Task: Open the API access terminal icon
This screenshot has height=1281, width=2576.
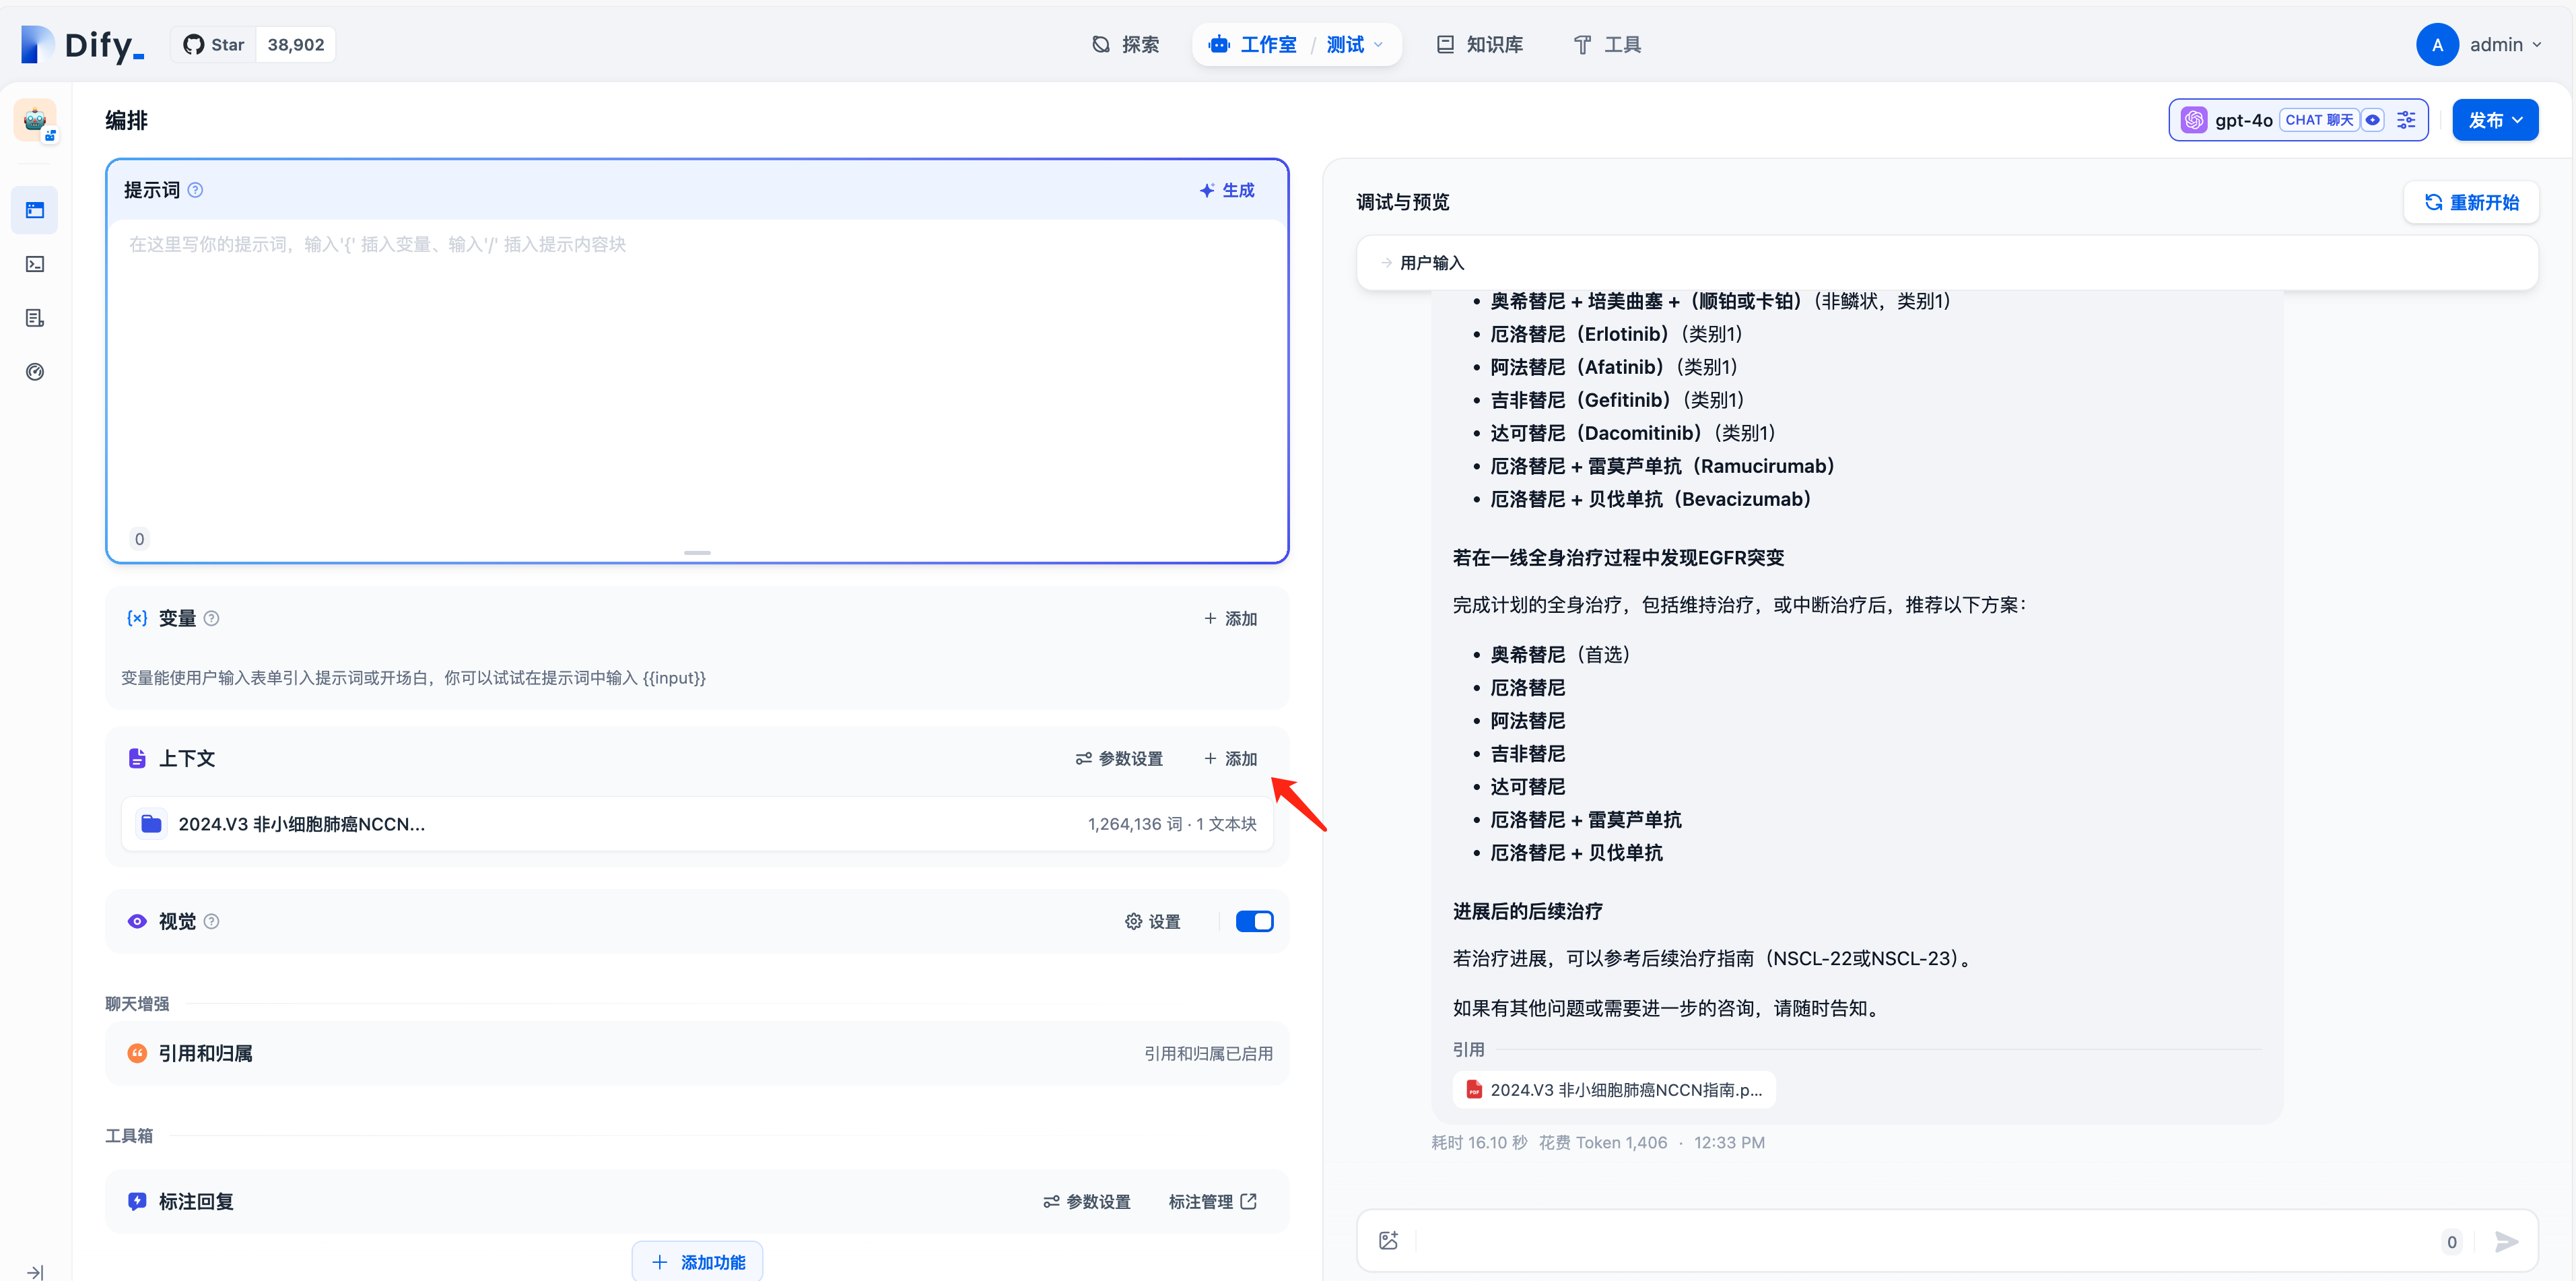Action: point(35,264)
